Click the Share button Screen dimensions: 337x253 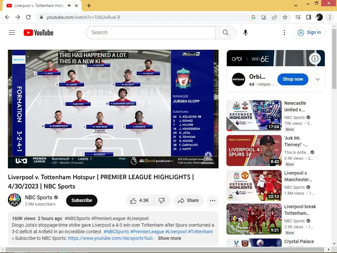coord(189,201)
